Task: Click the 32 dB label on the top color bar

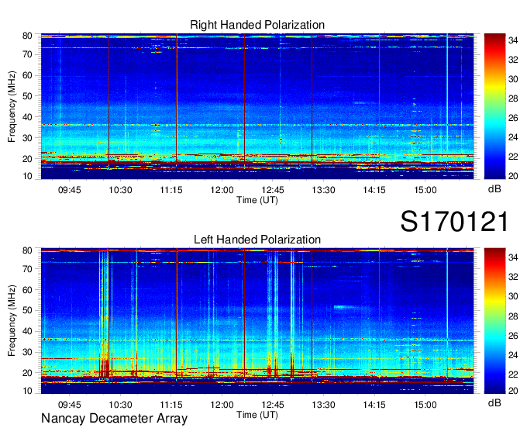Action: click(513, 60)
